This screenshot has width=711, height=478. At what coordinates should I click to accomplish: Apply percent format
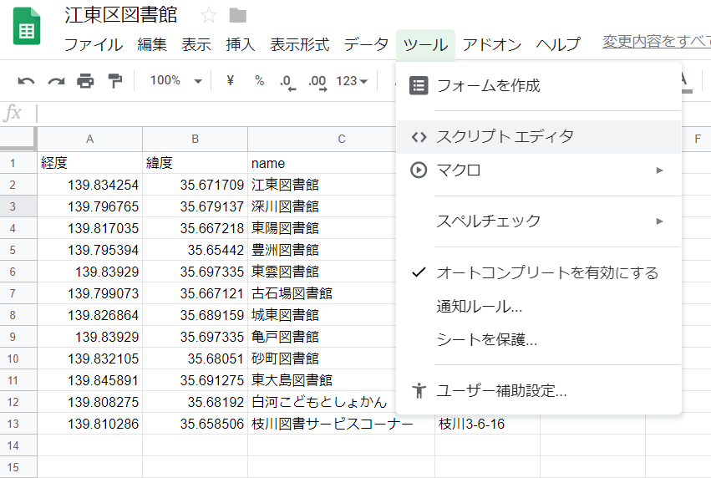(x=259, y=81)
